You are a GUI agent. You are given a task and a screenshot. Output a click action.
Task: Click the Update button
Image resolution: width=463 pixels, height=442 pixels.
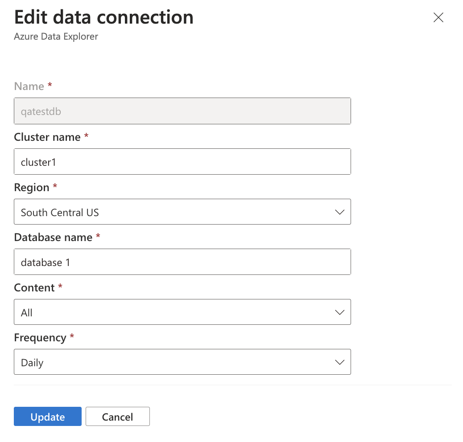pyautogui.click(x=47, y=417)
